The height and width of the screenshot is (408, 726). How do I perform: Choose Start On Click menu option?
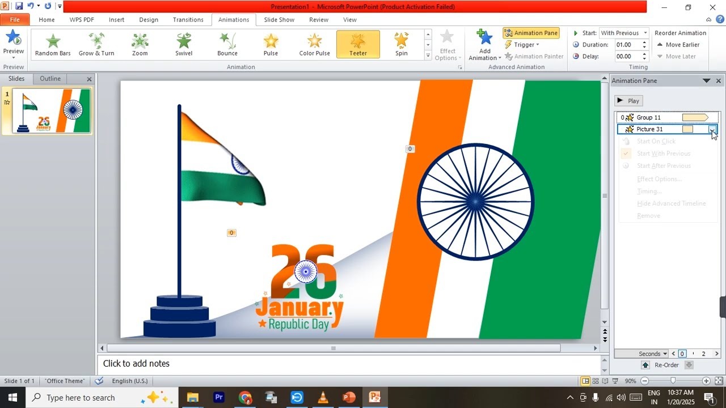coord(656,141)
